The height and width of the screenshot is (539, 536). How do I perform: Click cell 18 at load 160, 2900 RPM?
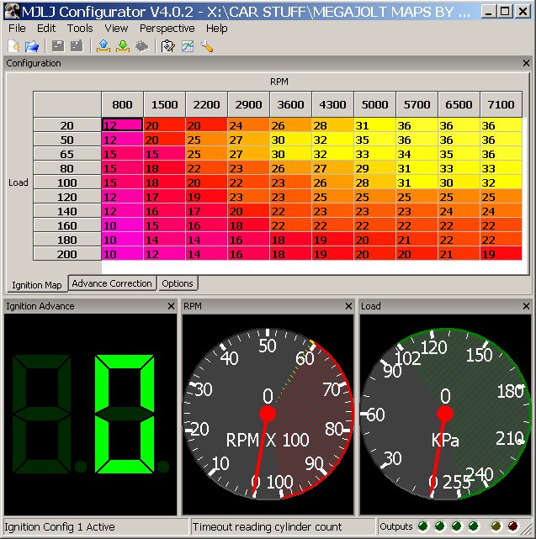[248, 225]
